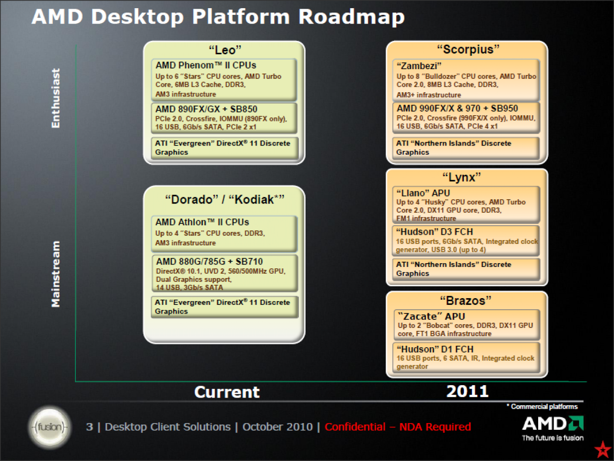This screenshot has width=614, height=461.
Task: Select the "Zambezi" processor box
Action: [466, 80]
